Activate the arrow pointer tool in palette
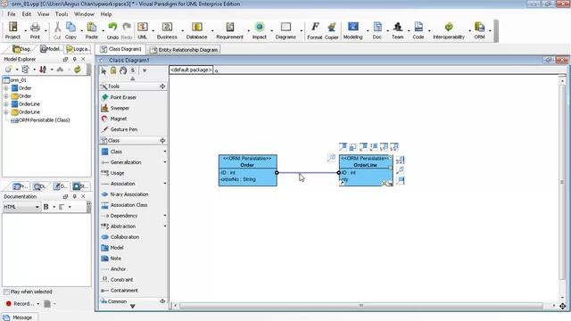Viewport: 571px width, 321px height. coord(103,70)
